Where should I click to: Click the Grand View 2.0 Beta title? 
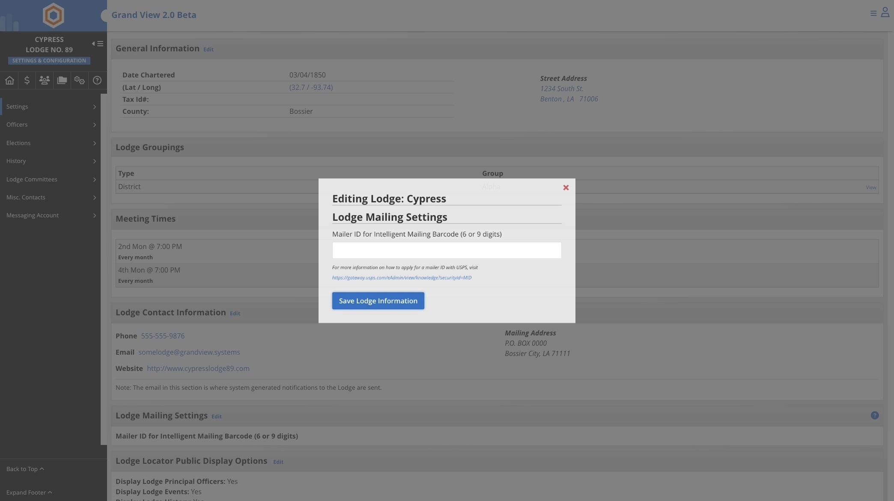154,15
